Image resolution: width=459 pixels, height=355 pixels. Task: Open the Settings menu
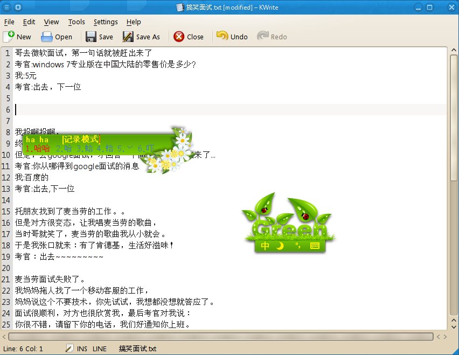click(106, 22)
